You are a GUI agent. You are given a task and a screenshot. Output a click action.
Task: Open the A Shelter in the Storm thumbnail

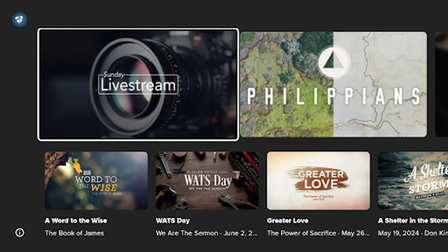click(413, 180)
